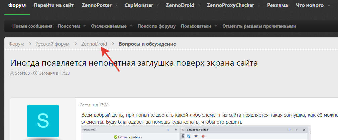Open the Реклама navigation item
Image resolution: width=338 pixels, height=140 pixels.
(277, 5)
